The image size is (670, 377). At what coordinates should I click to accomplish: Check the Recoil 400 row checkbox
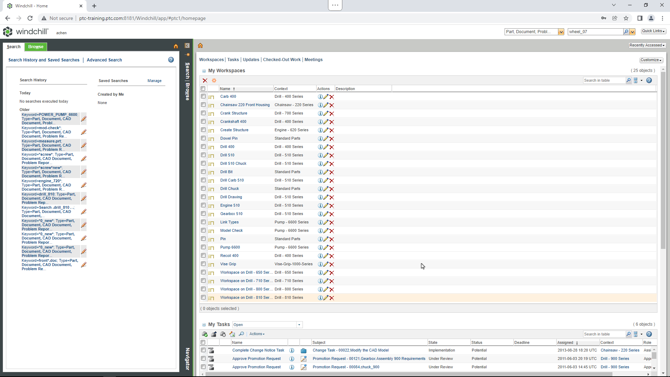203,256
